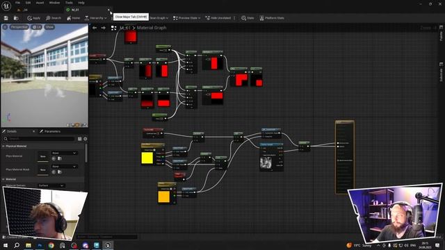Viewport: 445px width, 250px height.
Task: Click the Details search field
Action: (x=39, y=139)
